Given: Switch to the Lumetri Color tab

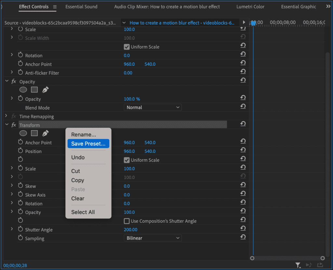Looking at the screenshot, I should pyautogui.click(x=250, y=7).
